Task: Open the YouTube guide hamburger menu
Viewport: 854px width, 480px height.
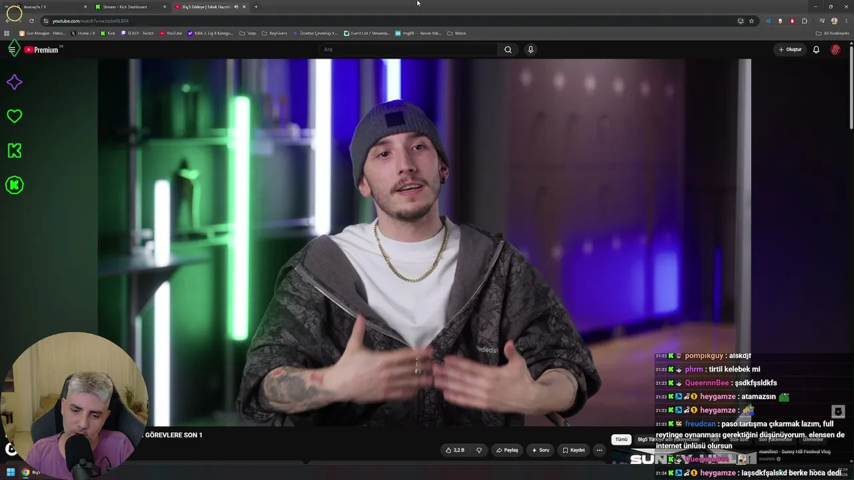Action: (x=12, y=49)
